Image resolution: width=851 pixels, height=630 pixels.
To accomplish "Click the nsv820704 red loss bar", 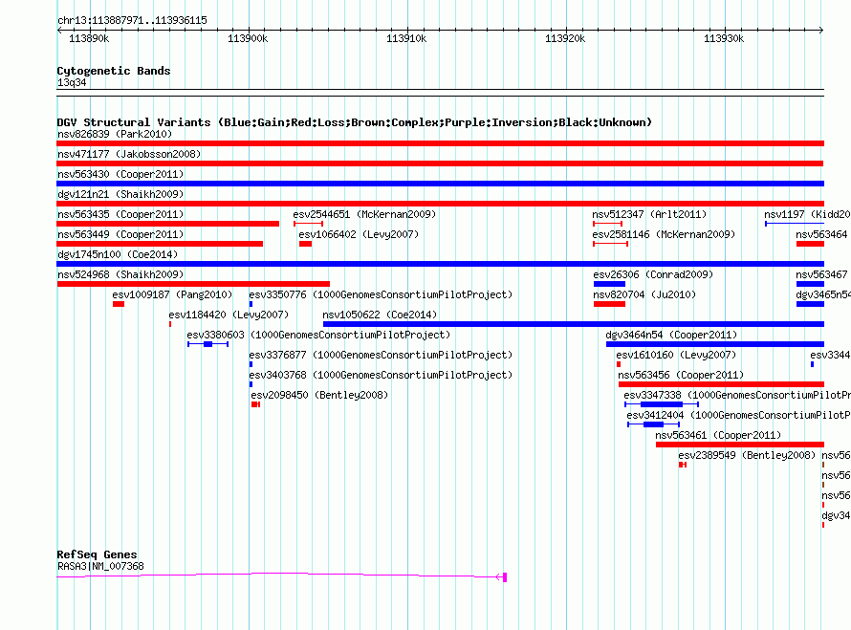I will [x=609, y=304].
